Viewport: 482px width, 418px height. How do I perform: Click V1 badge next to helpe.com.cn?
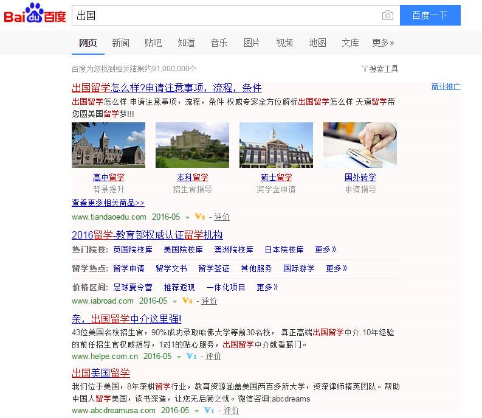(x=191, y=356)
